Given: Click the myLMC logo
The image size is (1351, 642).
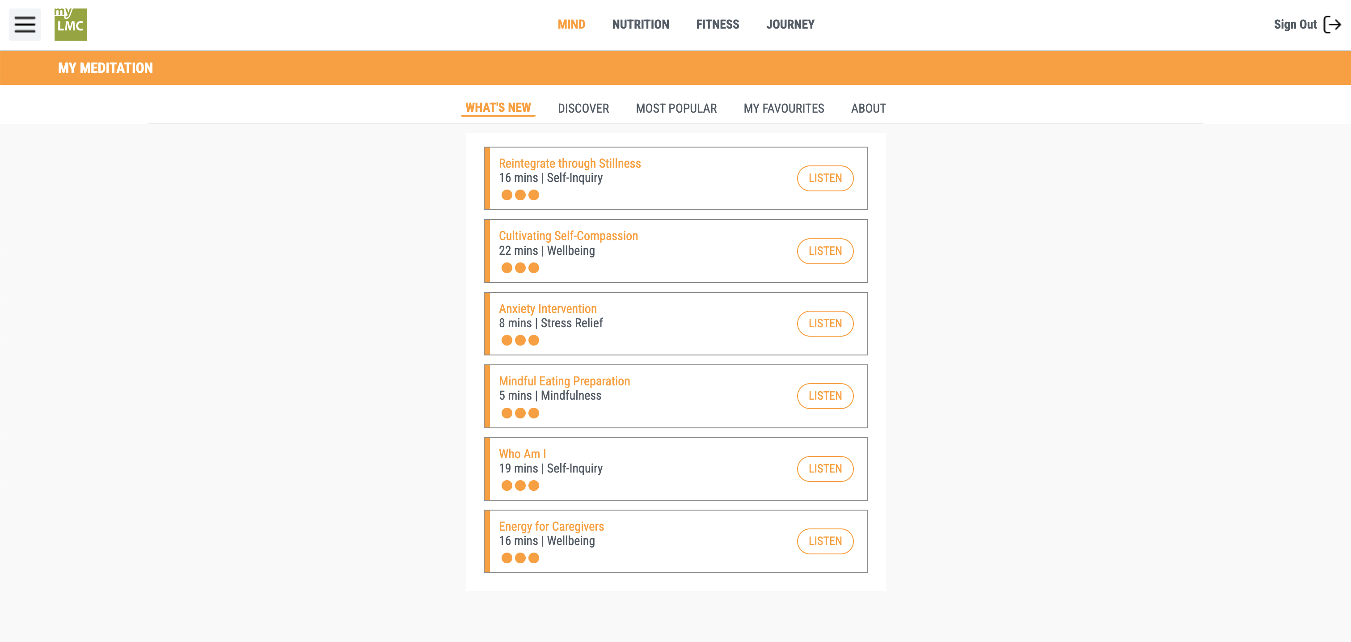Looking at the screenshot, I should [x=70, y=24].
